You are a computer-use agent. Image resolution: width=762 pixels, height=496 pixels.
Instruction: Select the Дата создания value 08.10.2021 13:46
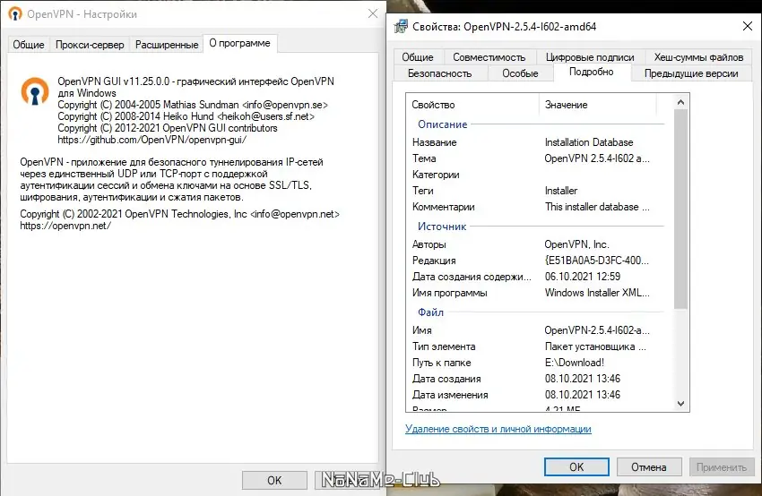tap(582, 379)
